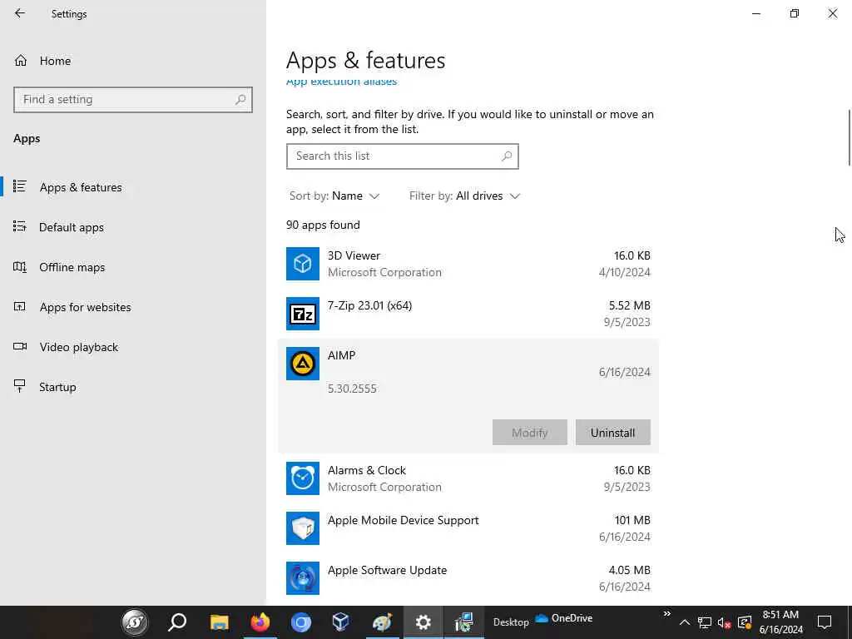Click the greyed Modify button for AIMP

530,433
